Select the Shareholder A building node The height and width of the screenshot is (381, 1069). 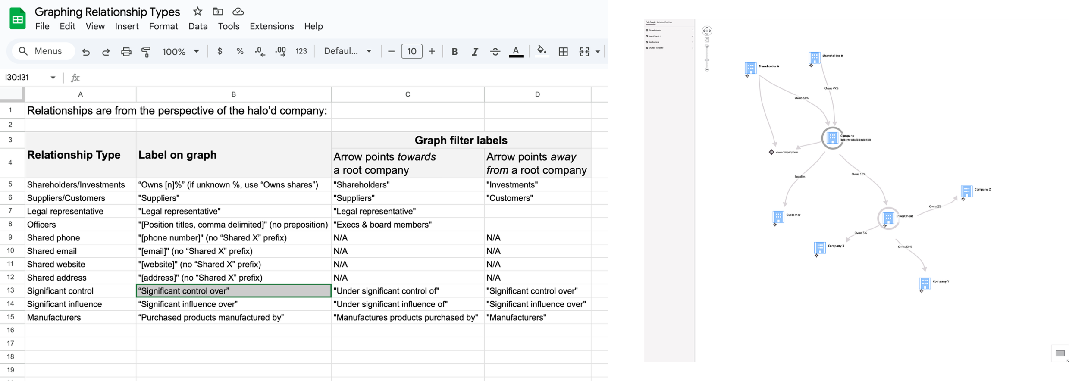750,68
